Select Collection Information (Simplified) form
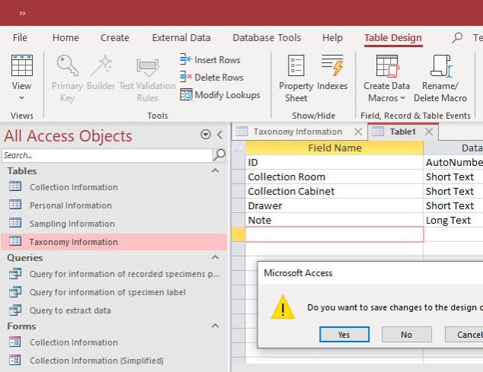The image size is (483, 372). pyautogui.click(x=114, y=361)
